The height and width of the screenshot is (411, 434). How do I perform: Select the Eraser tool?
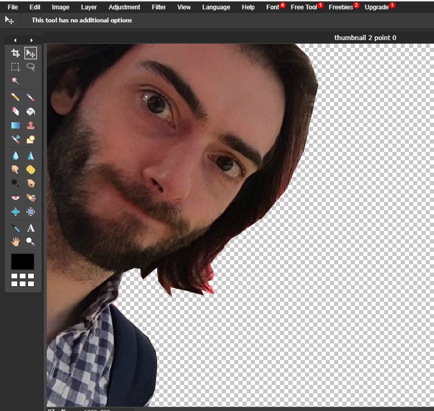pos(16,111)
